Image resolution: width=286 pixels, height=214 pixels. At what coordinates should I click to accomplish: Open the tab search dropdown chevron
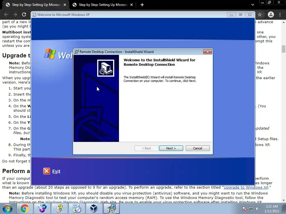point(252,5)
